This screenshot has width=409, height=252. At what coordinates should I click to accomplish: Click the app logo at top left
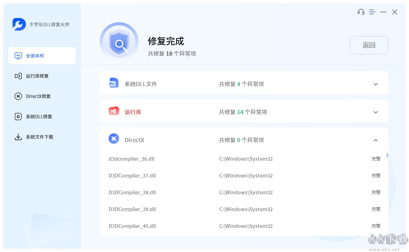[19, 24]
